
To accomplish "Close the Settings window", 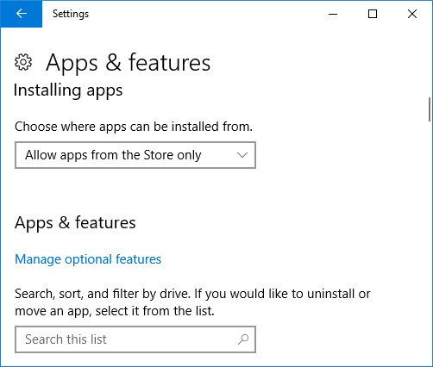I will pos(412,14).
